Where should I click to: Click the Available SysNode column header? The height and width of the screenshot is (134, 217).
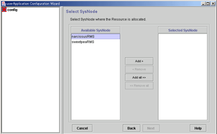(x=95, y=30)
